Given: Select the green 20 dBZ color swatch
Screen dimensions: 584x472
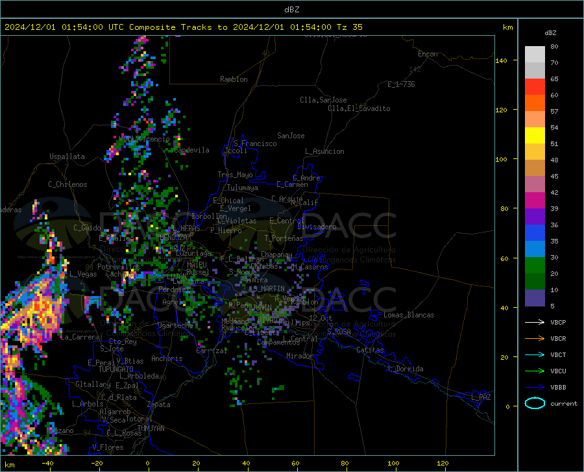Looking at the screenshot, I should tap(535, 266).
